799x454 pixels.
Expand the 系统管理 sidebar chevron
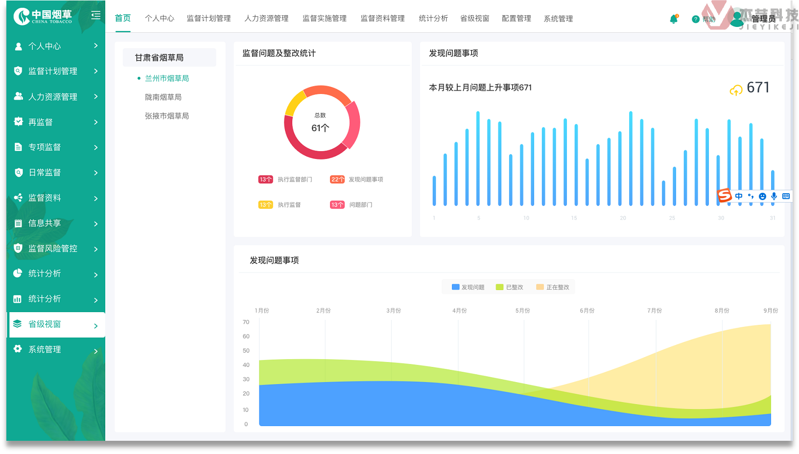(x=96, y=351)
